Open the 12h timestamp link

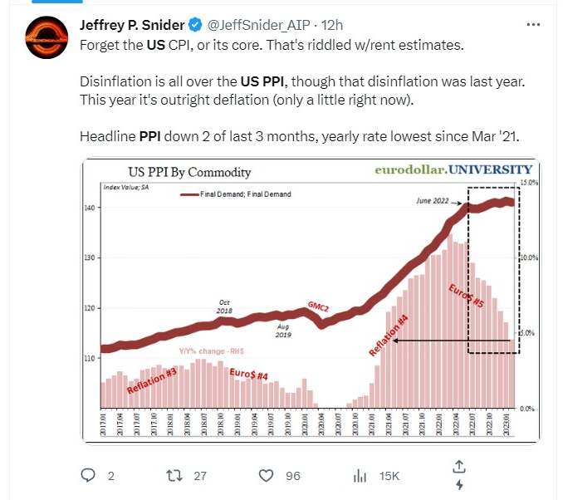[330, 25]
